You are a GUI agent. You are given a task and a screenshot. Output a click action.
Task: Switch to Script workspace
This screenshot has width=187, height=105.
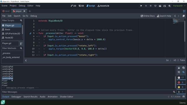(x=91, y=6)
